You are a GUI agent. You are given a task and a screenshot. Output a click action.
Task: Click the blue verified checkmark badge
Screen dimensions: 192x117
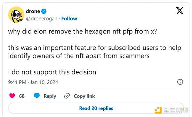coord(44,11)
